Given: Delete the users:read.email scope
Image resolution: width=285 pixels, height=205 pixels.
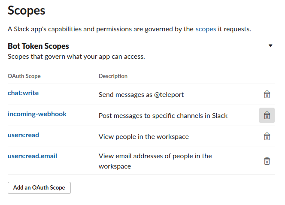Looking at the screenshot, I should coord(267,161).
